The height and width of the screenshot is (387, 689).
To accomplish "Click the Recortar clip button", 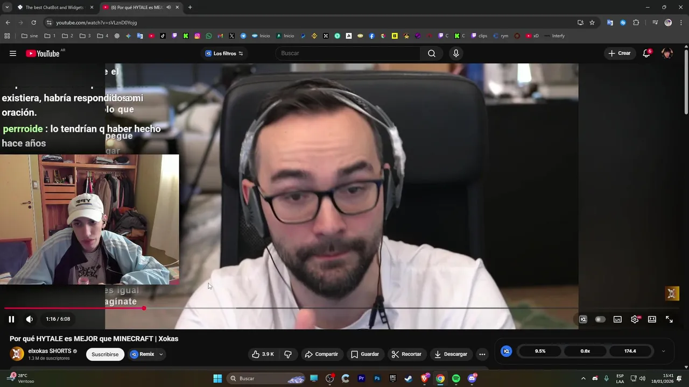I will tap(406, 354).
